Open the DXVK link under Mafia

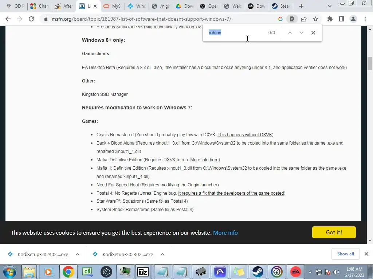169,160
